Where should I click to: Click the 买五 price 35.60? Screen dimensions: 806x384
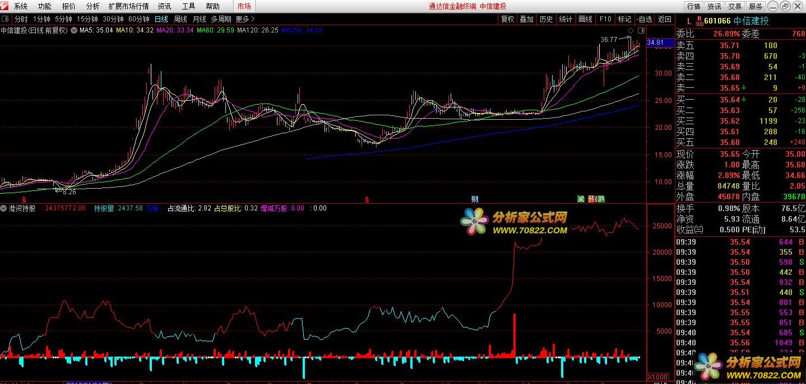pos(730,142)
